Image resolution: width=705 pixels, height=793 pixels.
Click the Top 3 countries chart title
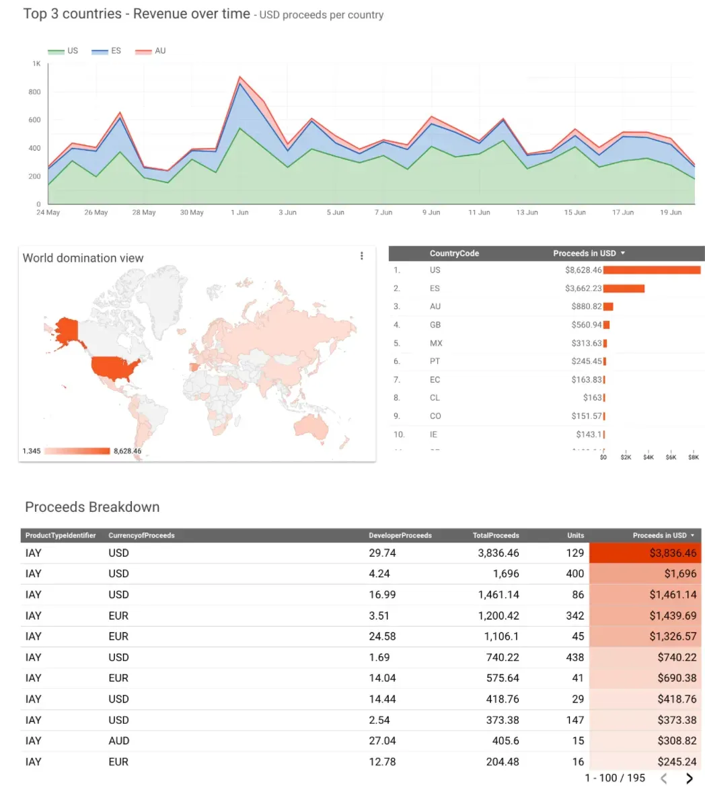(x=137, y=13)
